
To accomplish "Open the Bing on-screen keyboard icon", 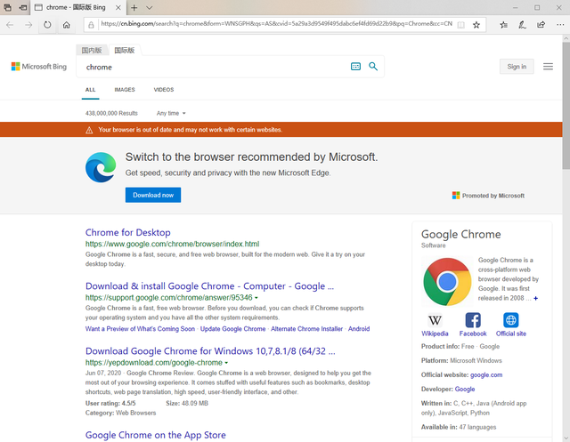I will point(355,67).
